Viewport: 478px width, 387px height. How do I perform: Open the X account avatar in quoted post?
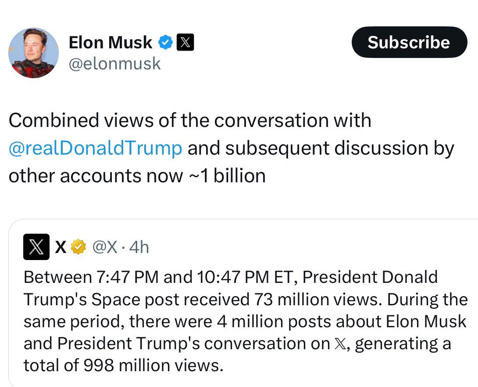pos(36,248)
